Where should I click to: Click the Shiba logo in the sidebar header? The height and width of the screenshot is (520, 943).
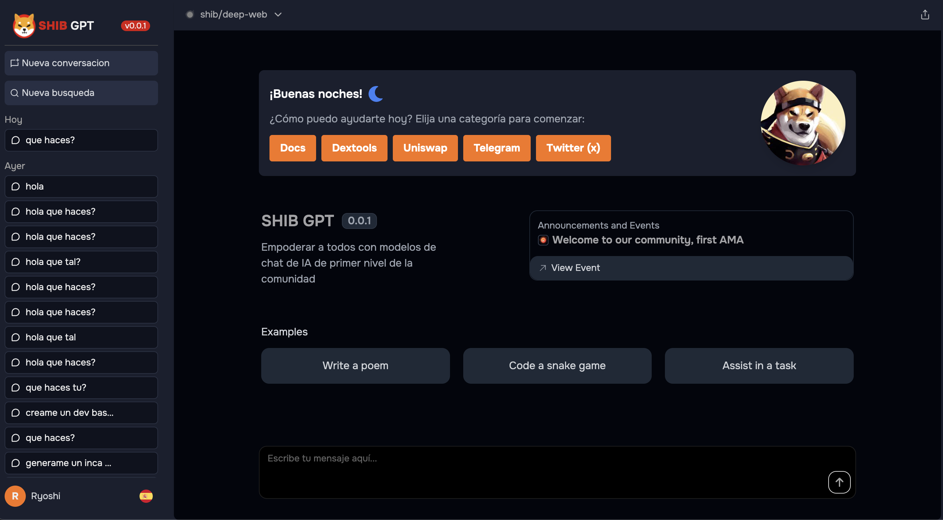(24, 25)
